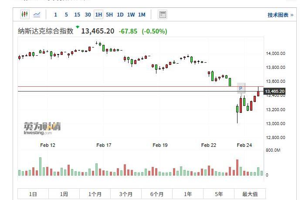Select the 1W interval
Image resolution: width=302 pixels, height=200 pixels.
coord(131,15)
